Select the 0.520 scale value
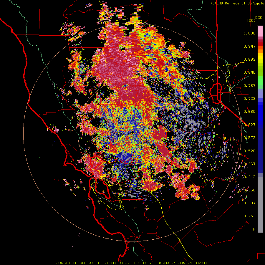 (x=249, y=151)
